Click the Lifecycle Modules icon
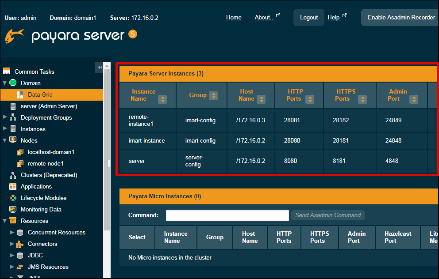Viewport: 439px width, 279px height. coord(13,198)
